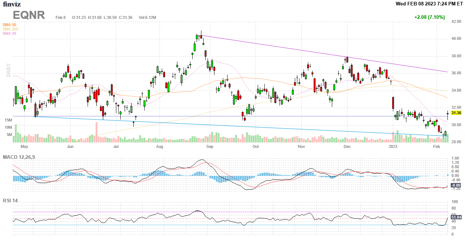Select the SMA 200 legend label
466x240 pixels.
pos(10,29)
